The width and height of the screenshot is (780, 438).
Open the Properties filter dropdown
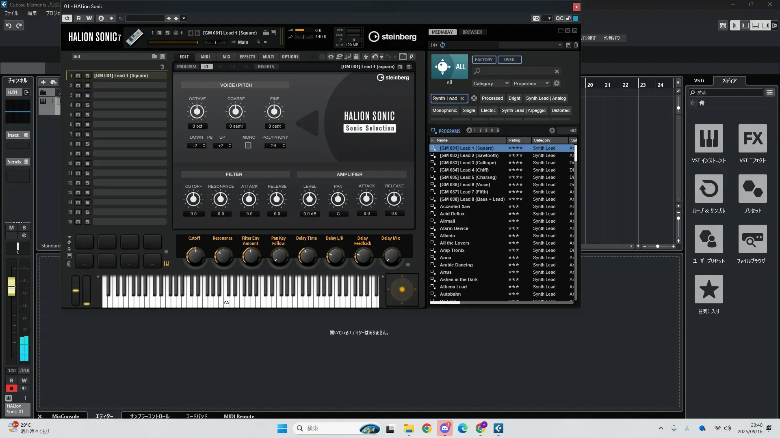coord(531,84)
